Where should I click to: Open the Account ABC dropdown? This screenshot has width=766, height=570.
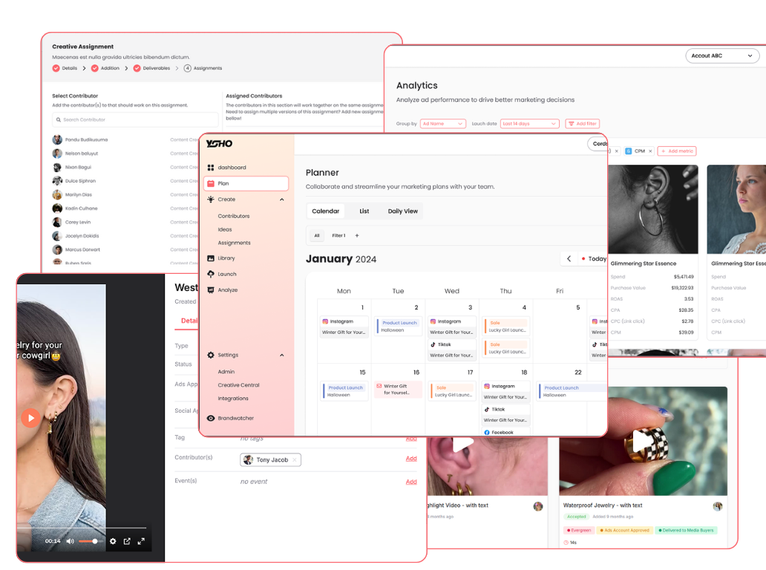721,55
